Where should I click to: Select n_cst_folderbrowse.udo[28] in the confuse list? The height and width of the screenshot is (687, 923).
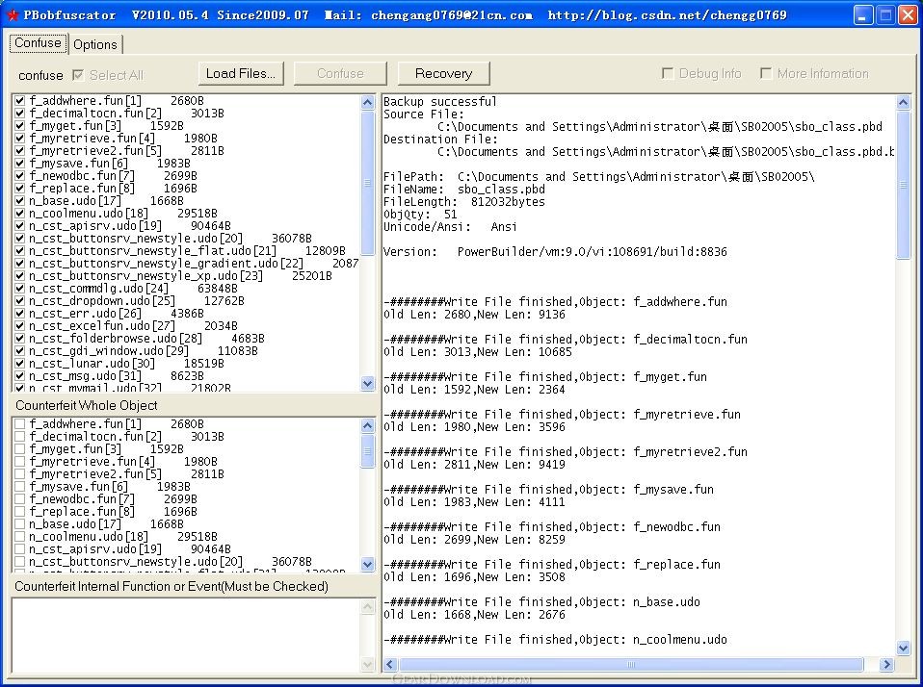tap(146, 339)
